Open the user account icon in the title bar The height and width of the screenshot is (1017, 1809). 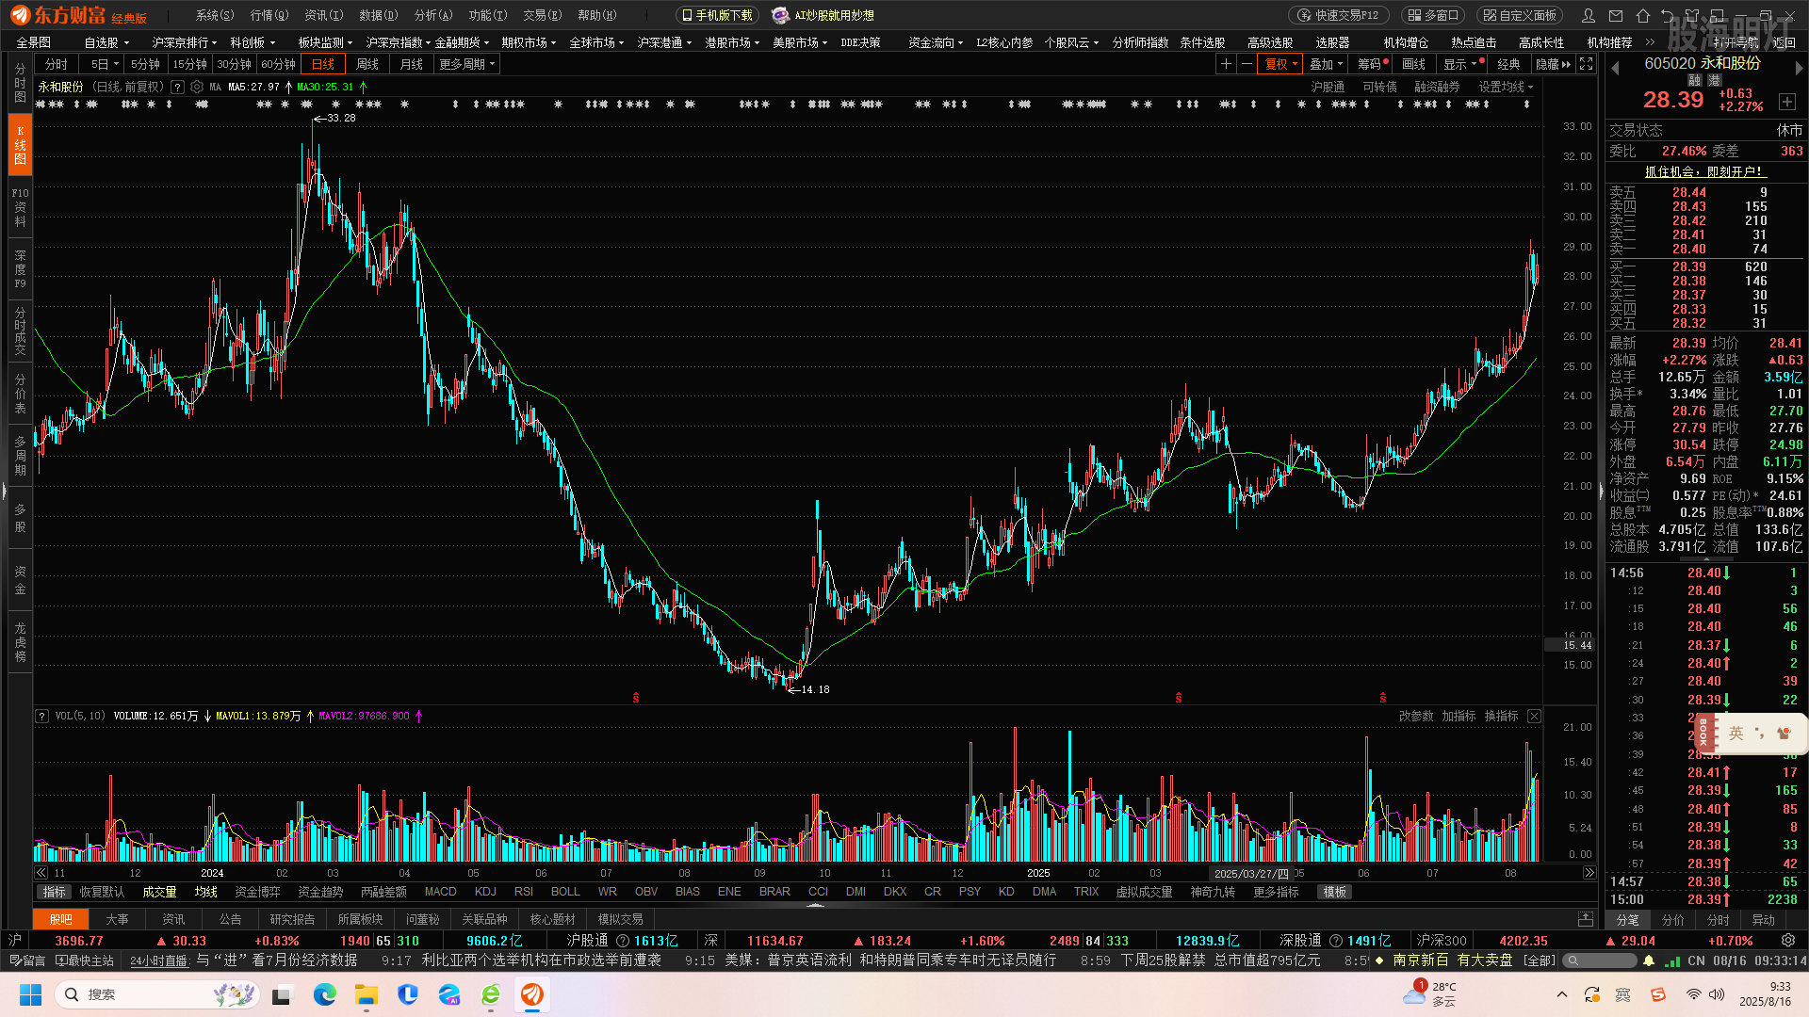tap(1589, 15)
